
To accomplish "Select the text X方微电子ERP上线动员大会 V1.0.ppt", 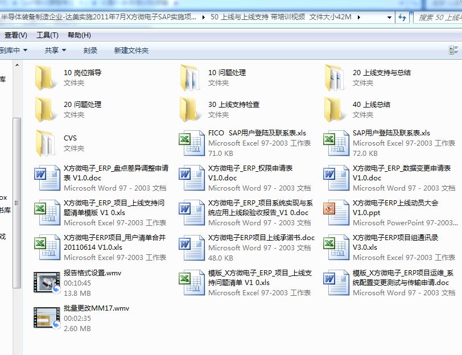I will (395, 208).
